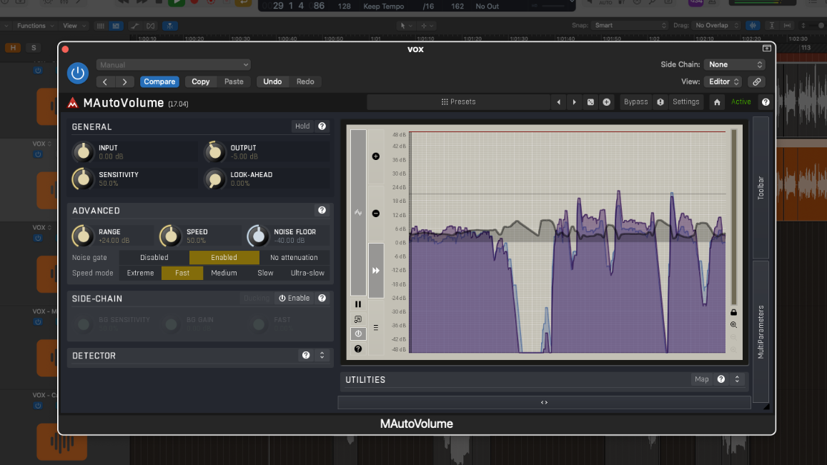Expand the Utilities section
827x465 pixels.
coord(737,379)
